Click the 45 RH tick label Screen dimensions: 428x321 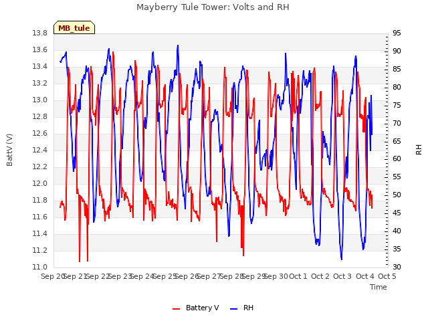coord(397,213)
